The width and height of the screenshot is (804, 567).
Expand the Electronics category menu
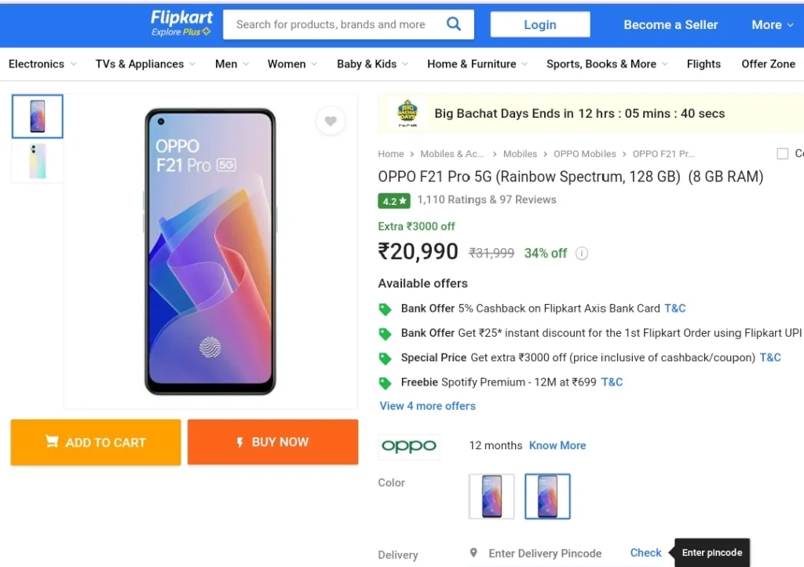pos(42,64)
